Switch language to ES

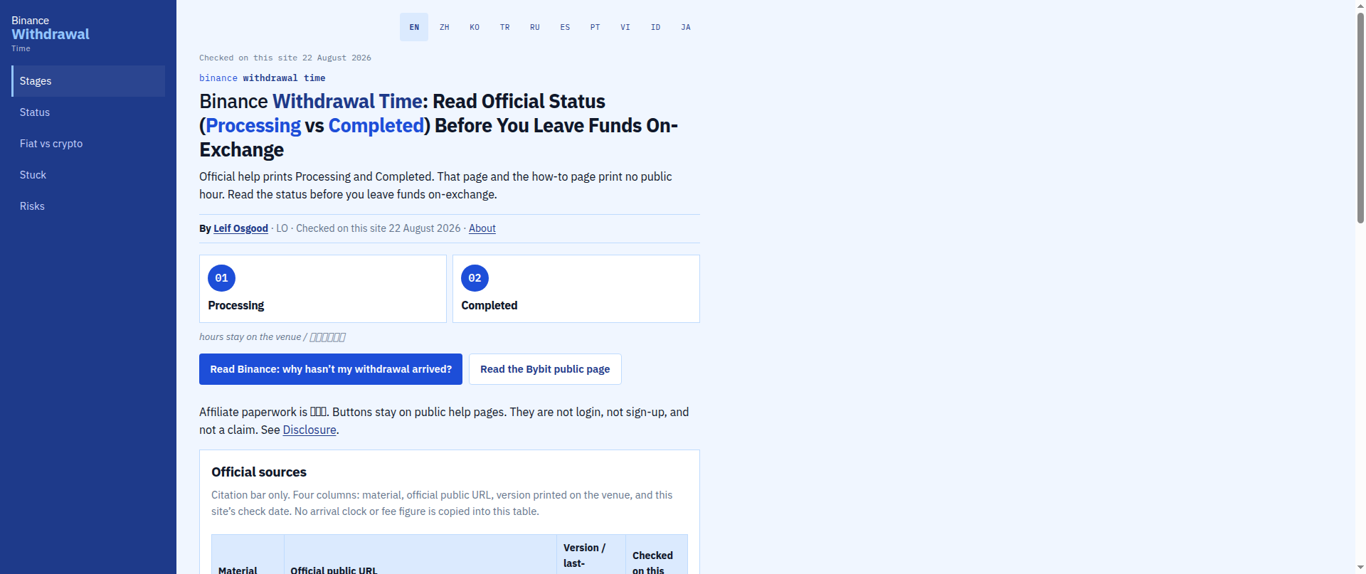coord(565,27)
